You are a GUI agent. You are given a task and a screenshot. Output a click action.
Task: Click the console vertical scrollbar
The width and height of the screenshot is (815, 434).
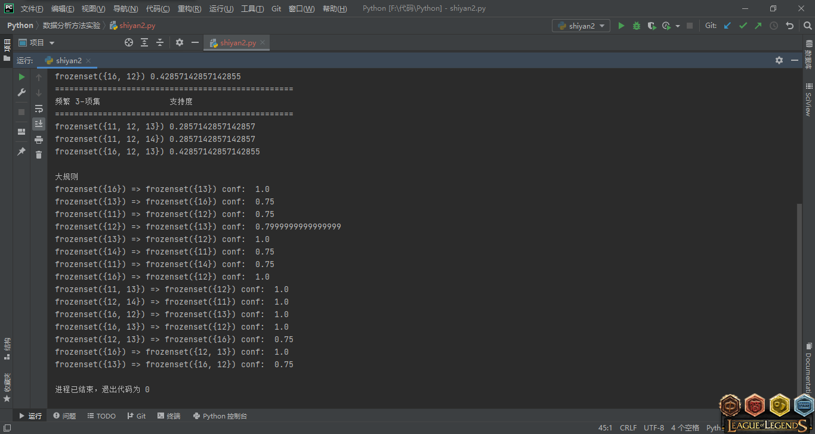799,298
